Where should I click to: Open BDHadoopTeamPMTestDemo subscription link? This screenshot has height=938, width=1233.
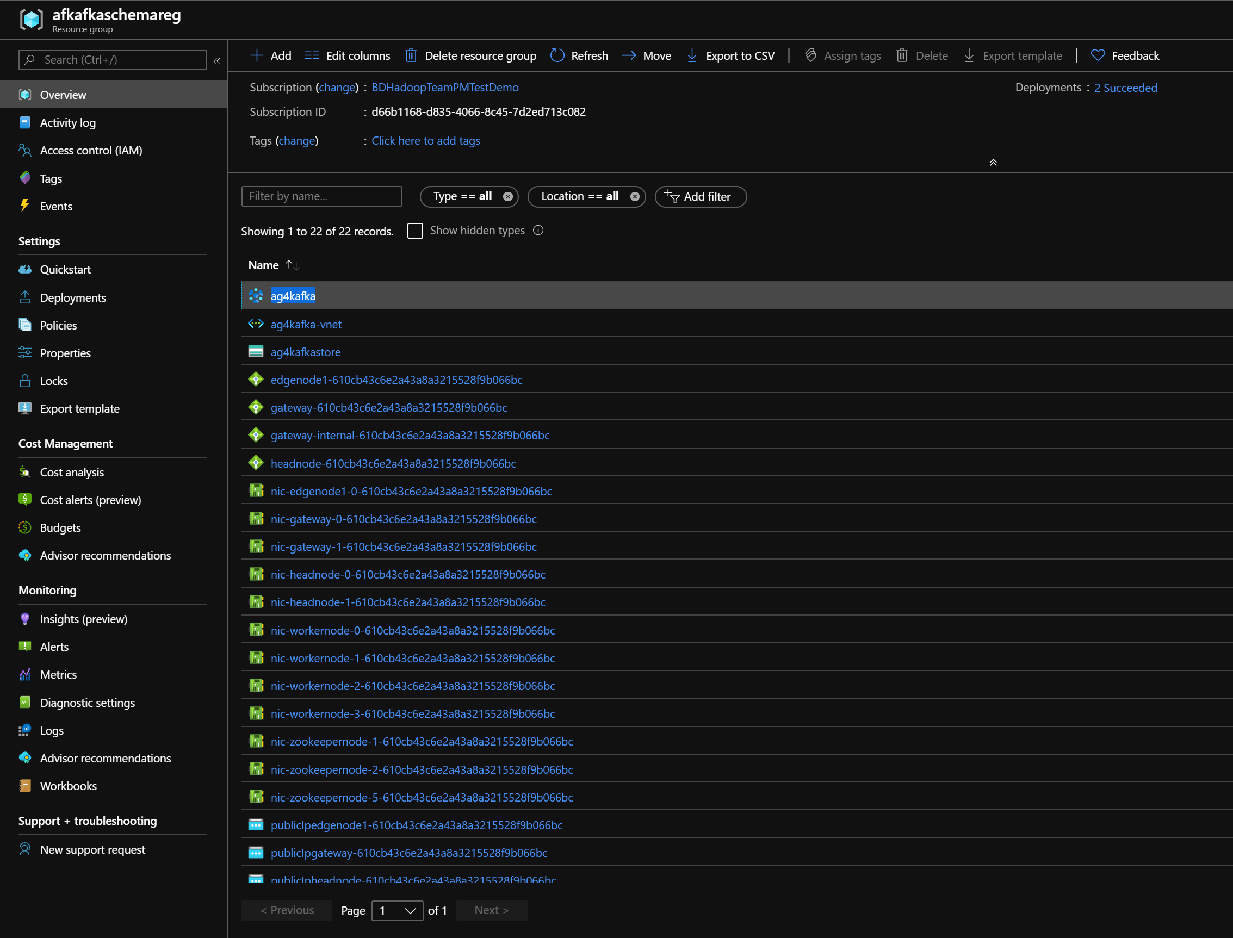pyautogui.click(x=445, y=87)
